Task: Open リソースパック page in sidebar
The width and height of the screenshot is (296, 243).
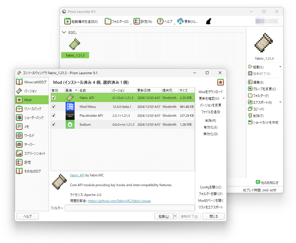Action: (x=32, y=109)
